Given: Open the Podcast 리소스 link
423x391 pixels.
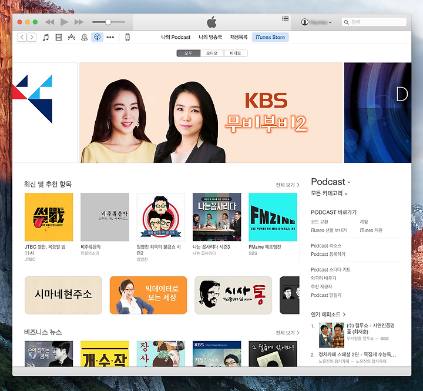Looking at the screenshot, I should pos(326,246).
